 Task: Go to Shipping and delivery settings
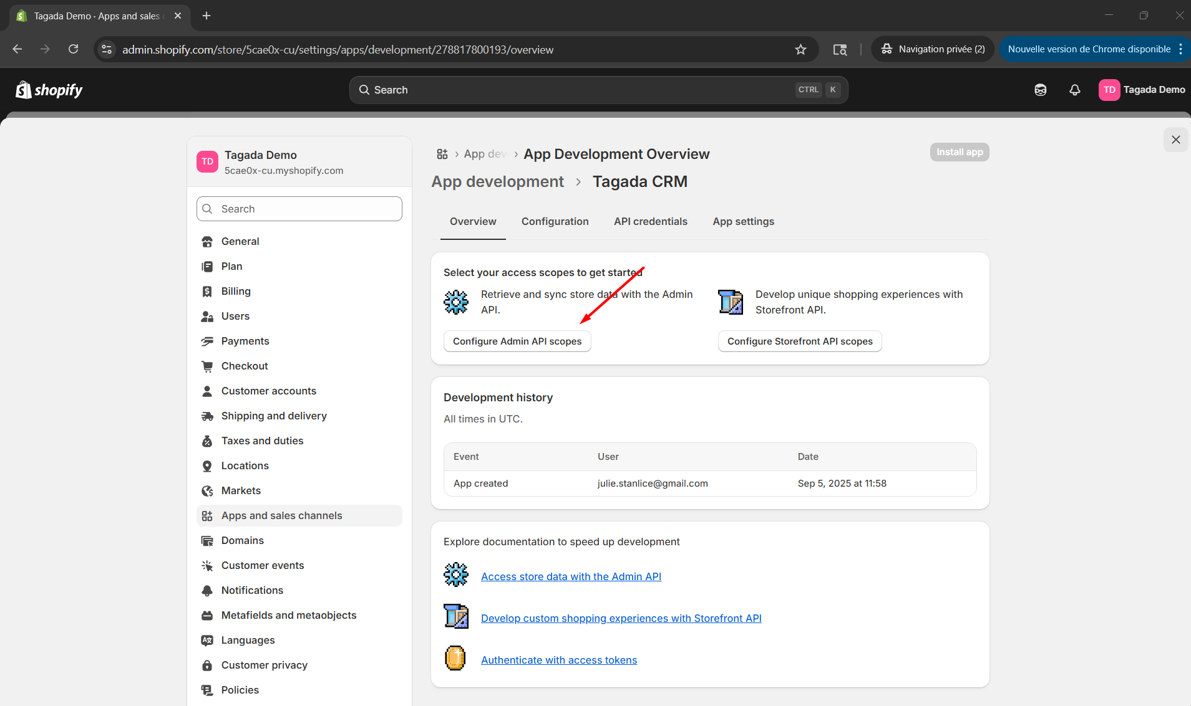point(299,416)
